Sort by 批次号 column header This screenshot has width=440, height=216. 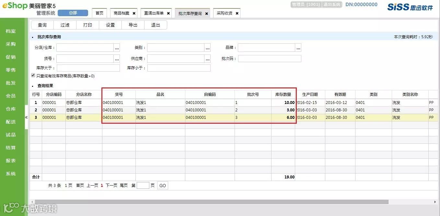[253, 95]
